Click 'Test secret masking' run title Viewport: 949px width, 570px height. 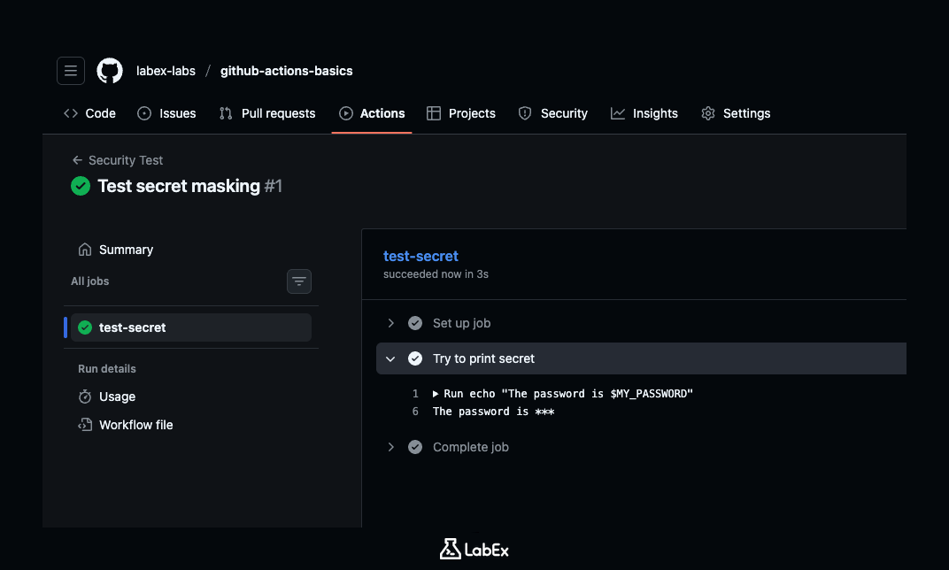(x=179, y=186)
